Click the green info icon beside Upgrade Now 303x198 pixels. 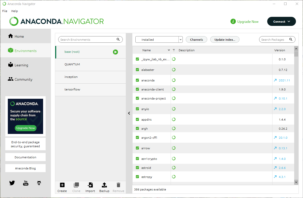(233, 22)
